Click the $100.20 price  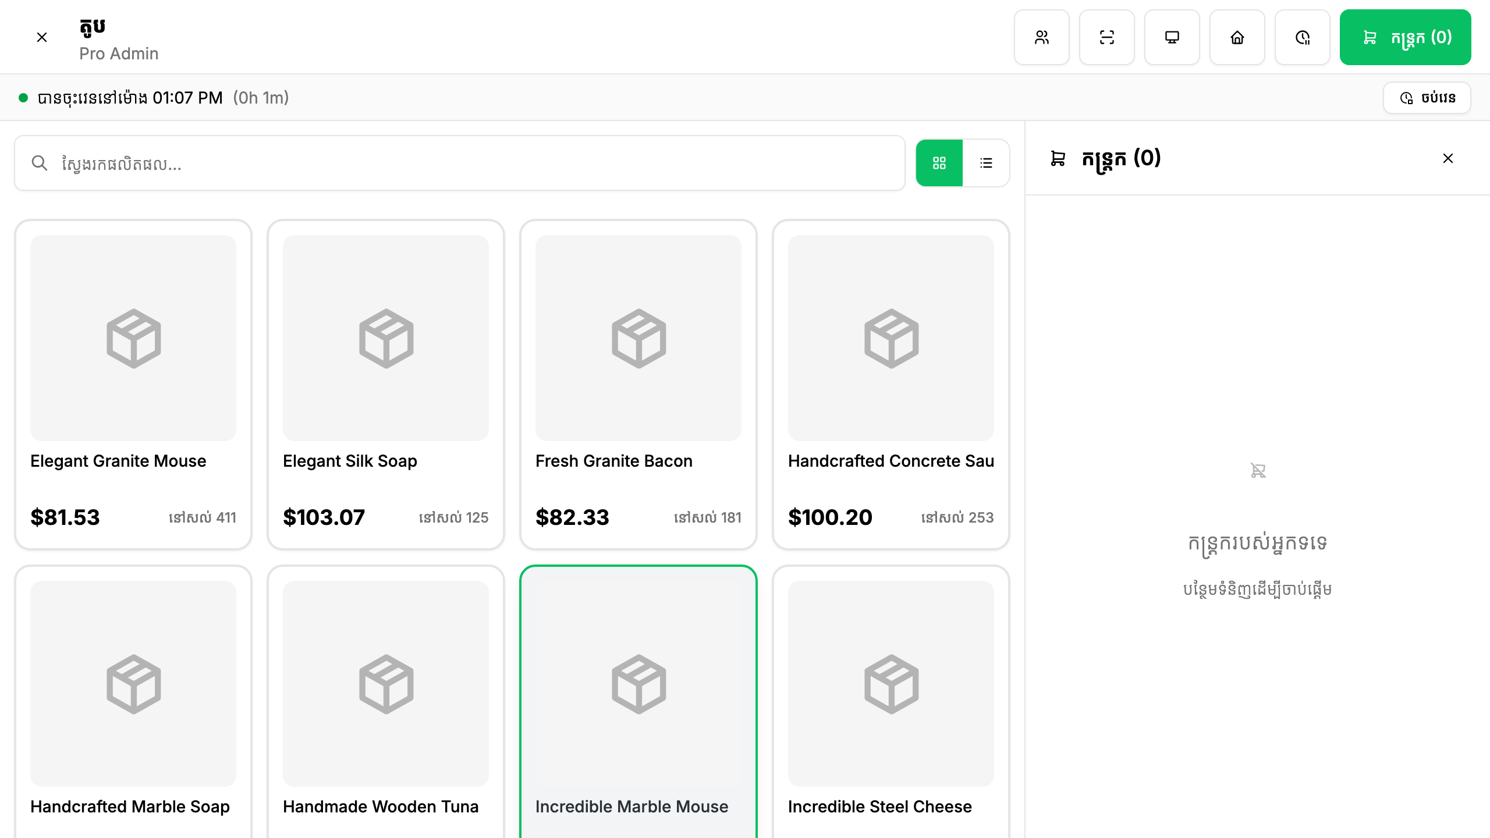click(830, 517)
